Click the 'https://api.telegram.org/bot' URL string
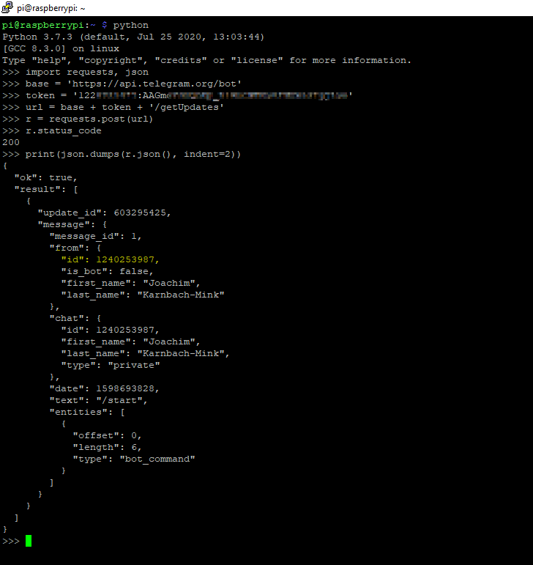 pos(154,84)
